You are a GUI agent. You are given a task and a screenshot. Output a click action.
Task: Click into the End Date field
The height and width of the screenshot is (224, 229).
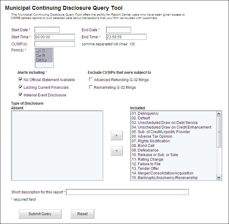pyautogui.click(x=118, y=30)
